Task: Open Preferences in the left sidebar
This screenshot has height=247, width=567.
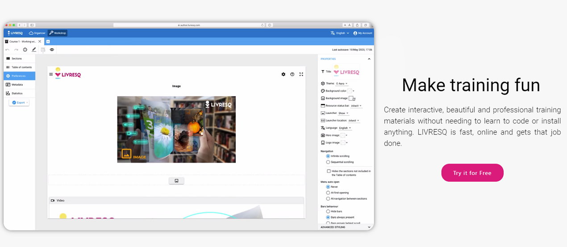Action: [x=19, y=76]
